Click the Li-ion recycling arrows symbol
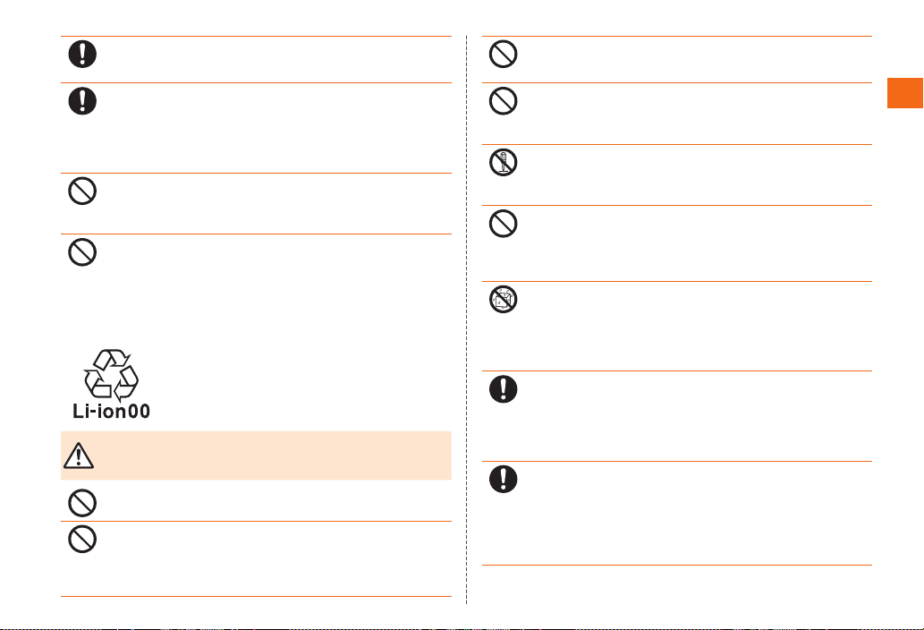Screen dimensions: 924x630 (112, 375)
